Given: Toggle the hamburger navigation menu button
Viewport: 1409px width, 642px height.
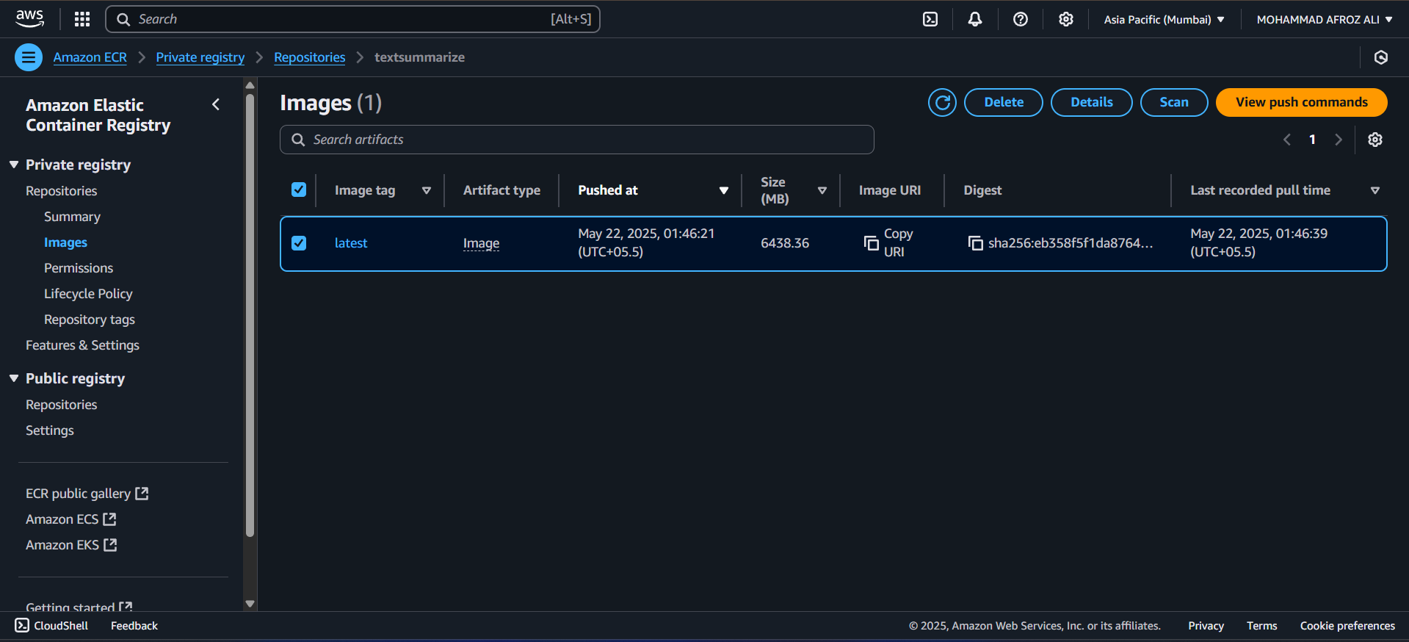Looking at the screenshot, I should 29,57.
